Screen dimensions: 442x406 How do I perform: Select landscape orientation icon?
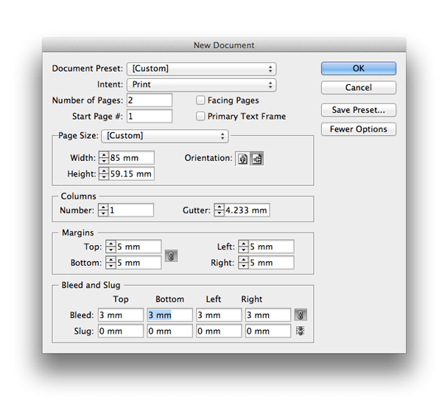(x=256, y=159)
